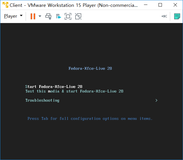Select Start Fedora-Xfce-Live 28 boot entry
The width and height of the screenshot is (183, 160).
click(x=54, y=87)
